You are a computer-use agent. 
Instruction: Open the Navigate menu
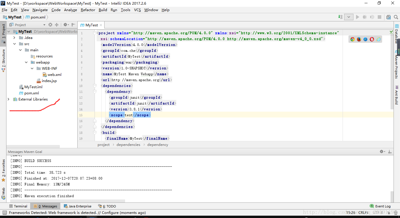point(40,10)
